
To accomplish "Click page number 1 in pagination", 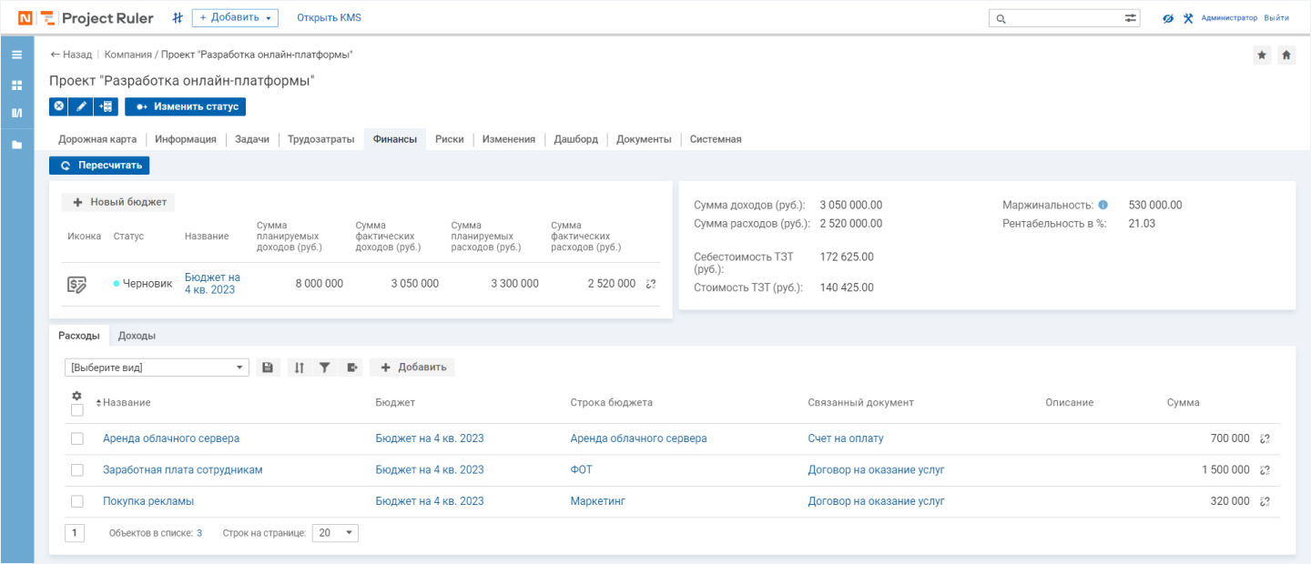I will coord(75,533).
